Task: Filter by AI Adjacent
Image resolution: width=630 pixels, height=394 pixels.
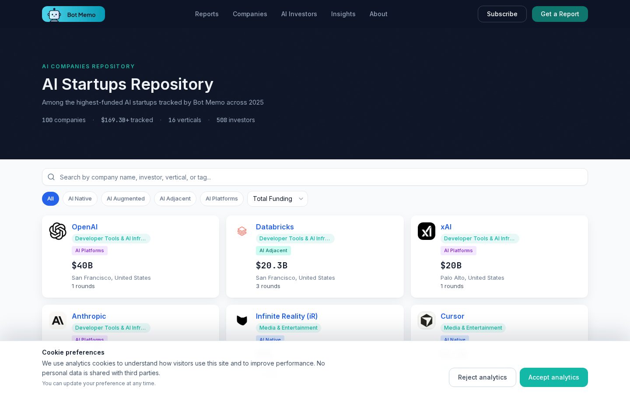Action: [x=175, y=199]
